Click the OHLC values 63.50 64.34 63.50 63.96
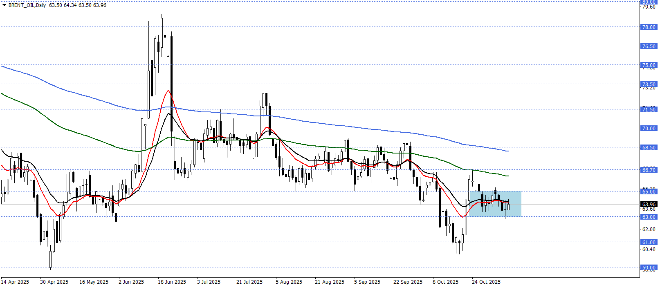660x287 pixels. 78,5
